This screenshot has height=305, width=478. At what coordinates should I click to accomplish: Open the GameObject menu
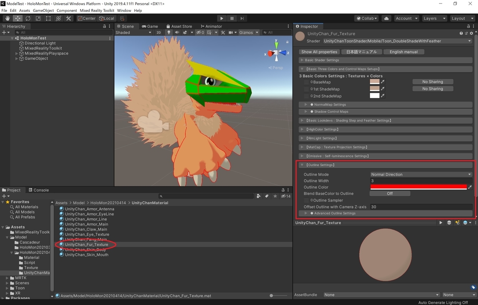coord(43,11)
